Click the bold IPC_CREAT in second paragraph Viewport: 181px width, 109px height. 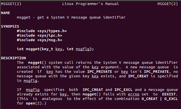[x=93, y=90]
